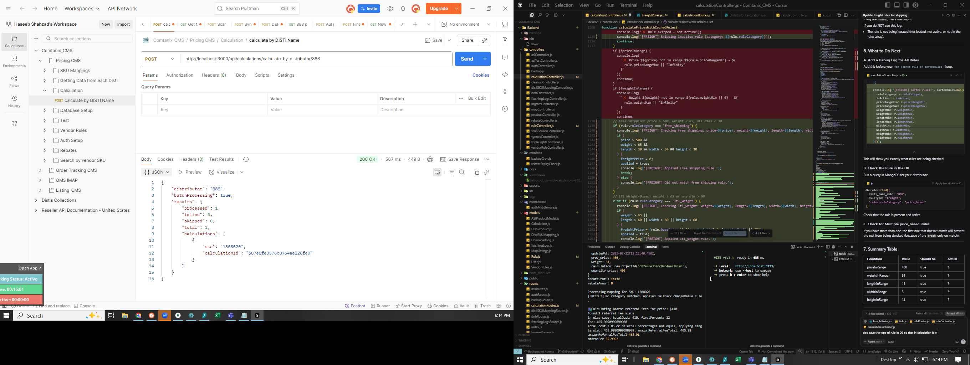Click the Invite button in Postman
This screenshot has height=365, width=970.
[x=369, y=9]
